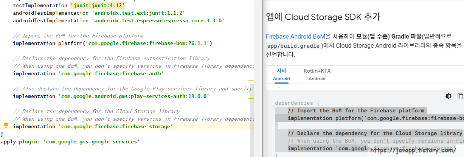
Task: Click heading '앱에 Cloud Storage SDK 추가'
Action: pyautogui.click(x=323, y=17)
